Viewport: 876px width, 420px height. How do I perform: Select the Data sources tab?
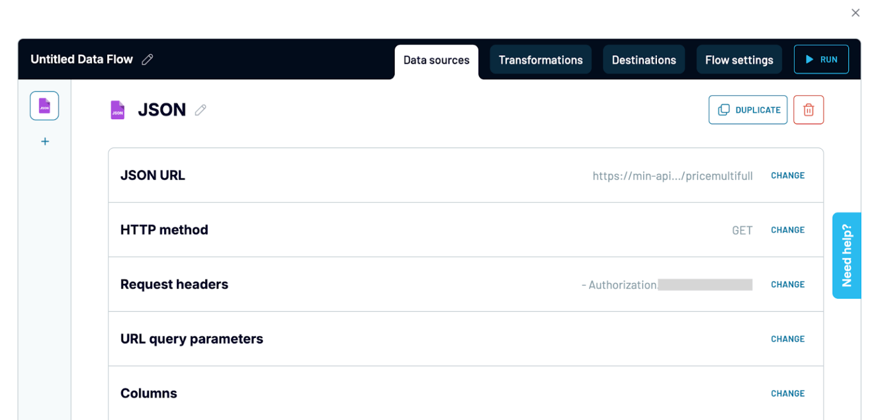[x=436, y=60]
